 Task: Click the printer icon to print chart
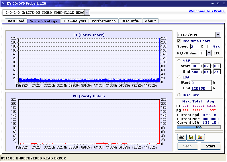pyautogui.click(x=181, y=137)
